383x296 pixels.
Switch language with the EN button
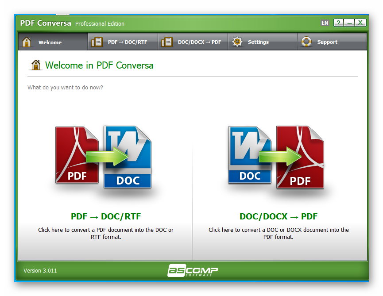pos(325,23)
